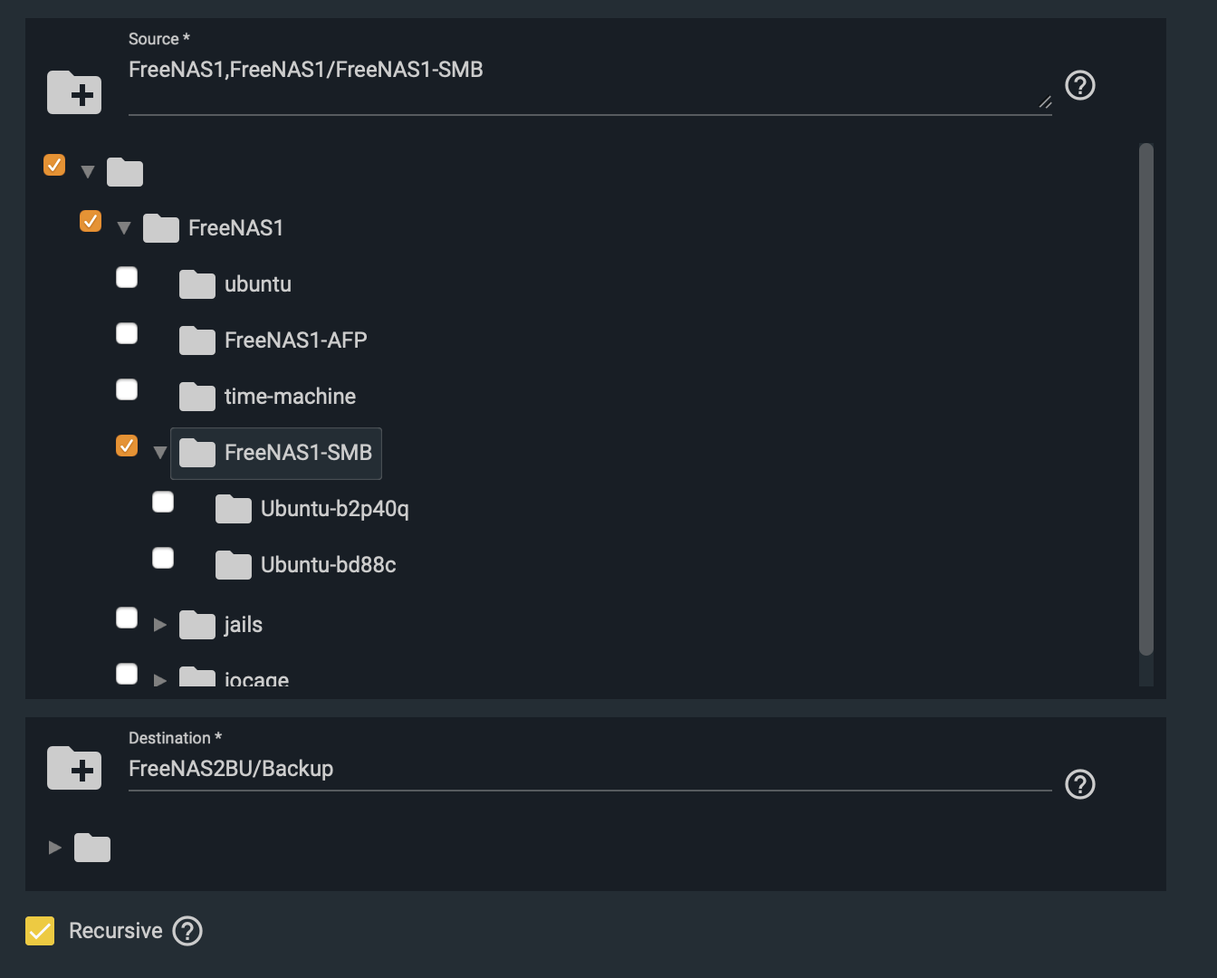The image size is (1217, 978).
Task: Click the source tree vertical scrollbar
Action: [1146, 398]
